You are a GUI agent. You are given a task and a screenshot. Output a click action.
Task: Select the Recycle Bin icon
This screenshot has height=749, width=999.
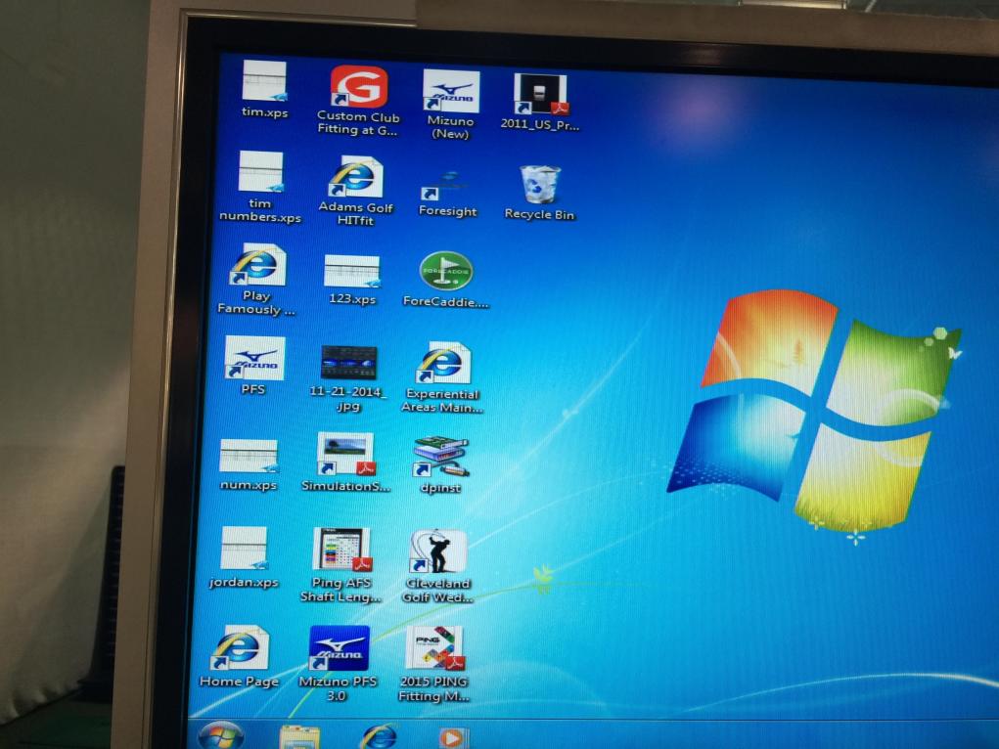click(540, 185)
